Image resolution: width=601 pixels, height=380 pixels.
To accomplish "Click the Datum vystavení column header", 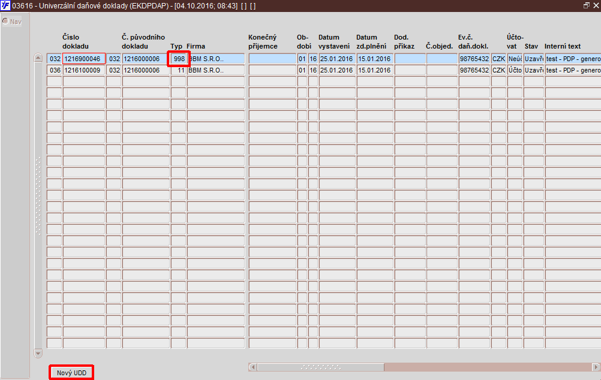I will click(334, 42).
